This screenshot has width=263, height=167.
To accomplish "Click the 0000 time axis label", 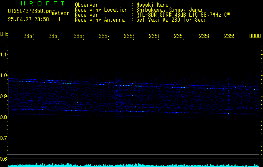I will coord(255,36).
